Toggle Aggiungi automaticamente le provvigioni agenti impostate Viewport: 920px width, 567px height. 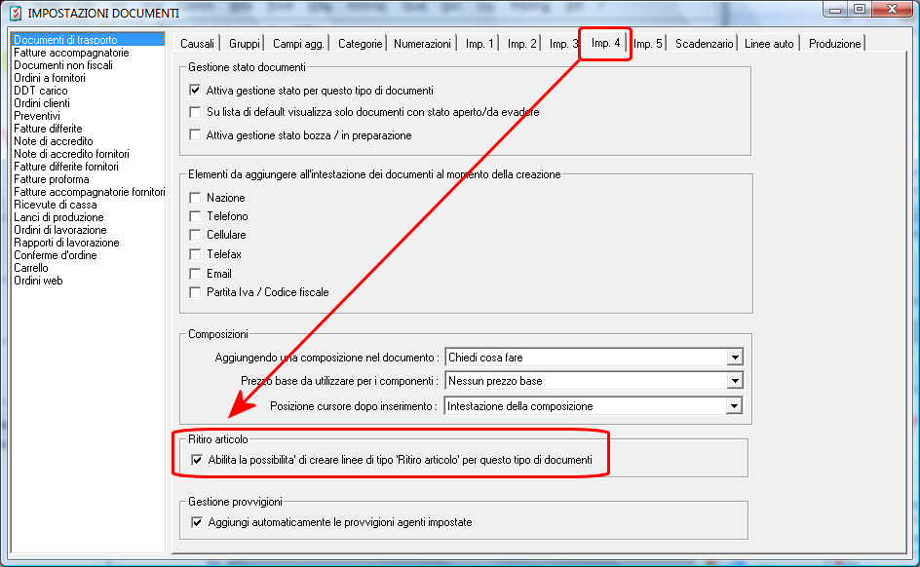point(197,522)
